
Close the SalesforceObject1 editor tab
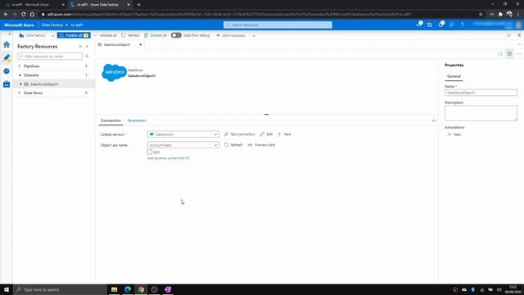(140, 45)
